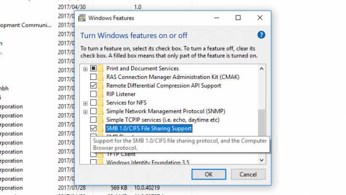Expand the Services for NFS node
The image size is (346, 195).
(x=85, y=103)
